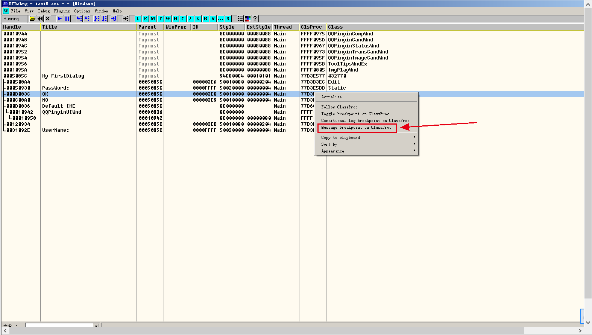
Task: Click the Debugging options list icon
Action: [x=240, y=19]
